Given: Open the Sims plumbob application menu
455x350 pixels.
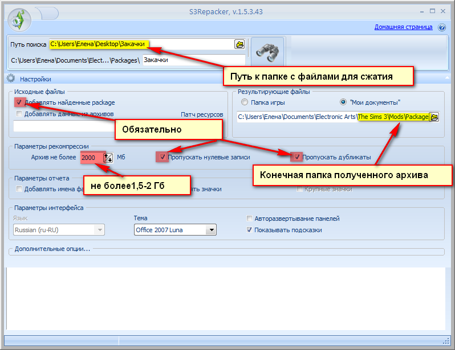Looking at the screenshot, I should (x=20, y=19).
